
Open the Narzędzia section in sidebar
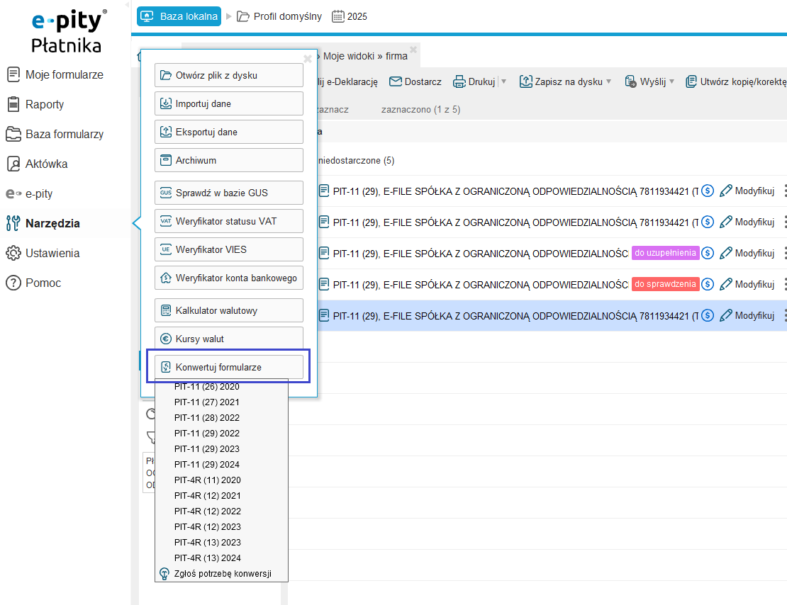(x=52, y=223)
